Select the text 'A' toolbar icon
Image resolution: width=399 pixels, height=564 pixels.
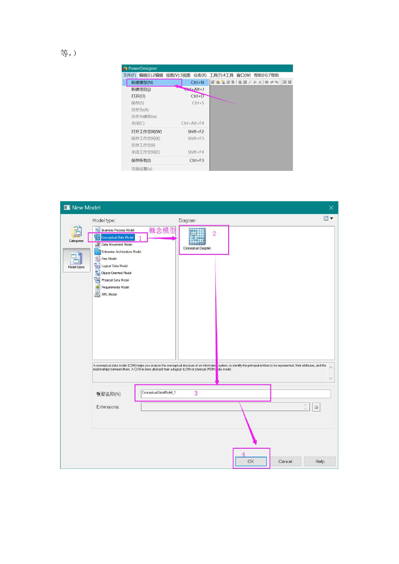tap(260, 82)
